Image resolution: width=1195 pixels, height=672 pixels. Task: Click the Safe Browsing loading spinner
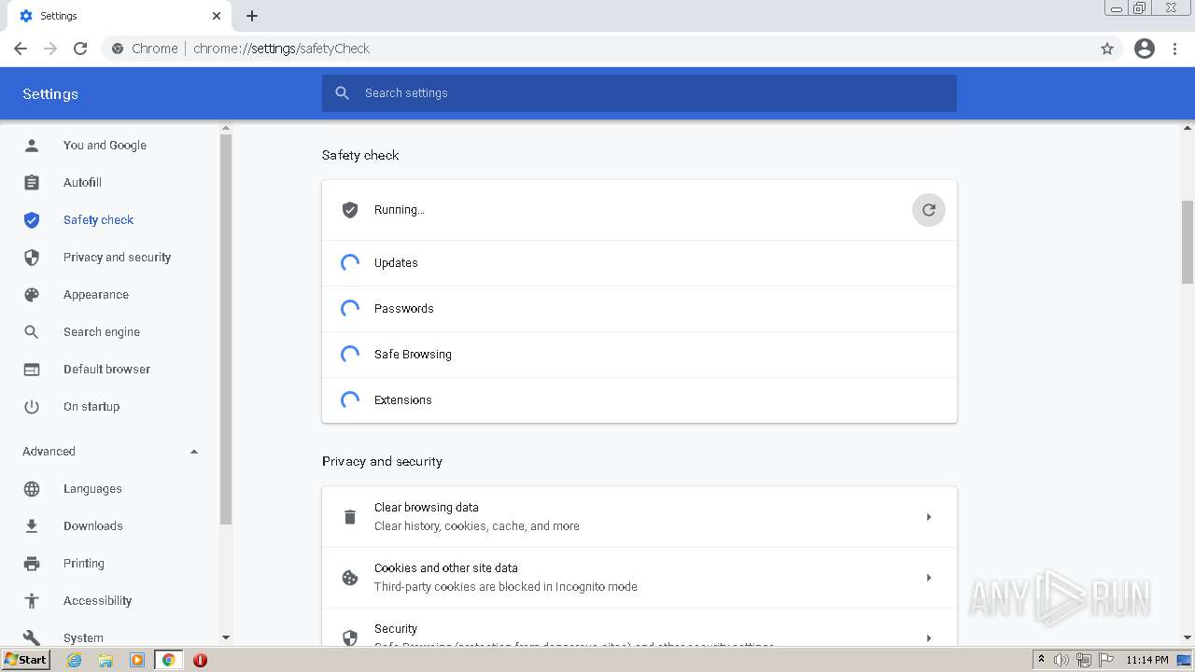(x=350, y=355)
